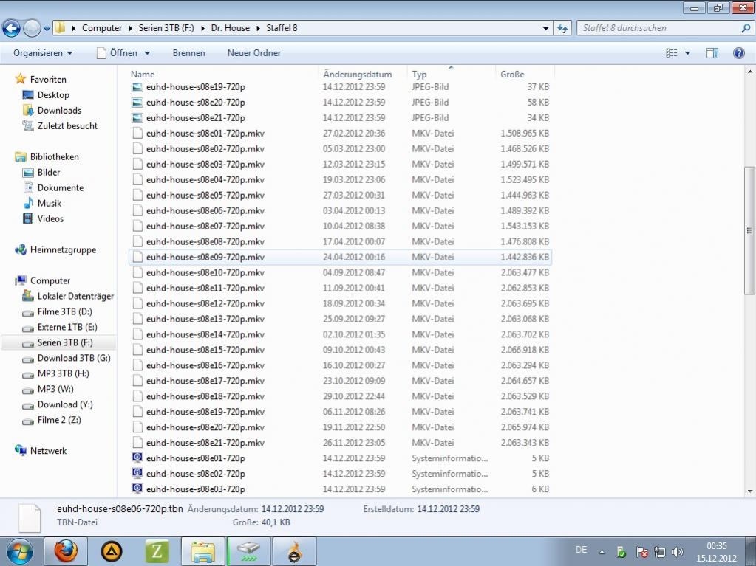Click Brennen in the toolbar
Screen dimensions: 756x566
(189, 53)
